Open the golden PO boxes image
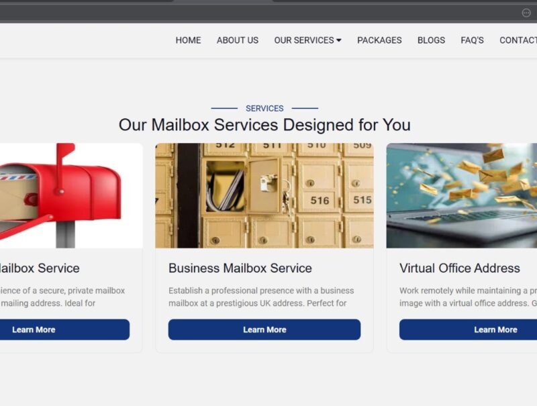Viewport: 537px width, 406px height. point(264,195)
